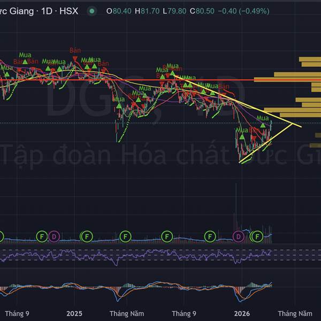Select the last Mua signal near the triangle apex

click(x=263, y=125)
